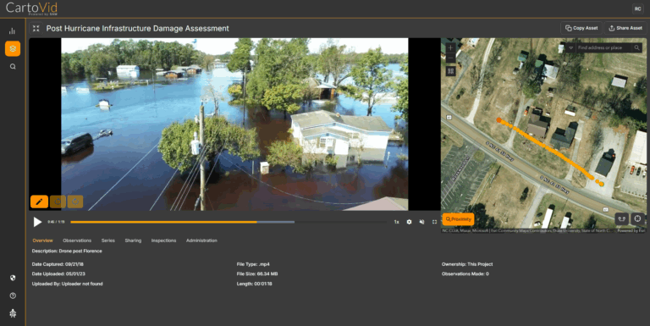Enter fullscreen video mode
Viewport: 650px width, 326px height.
434,222
